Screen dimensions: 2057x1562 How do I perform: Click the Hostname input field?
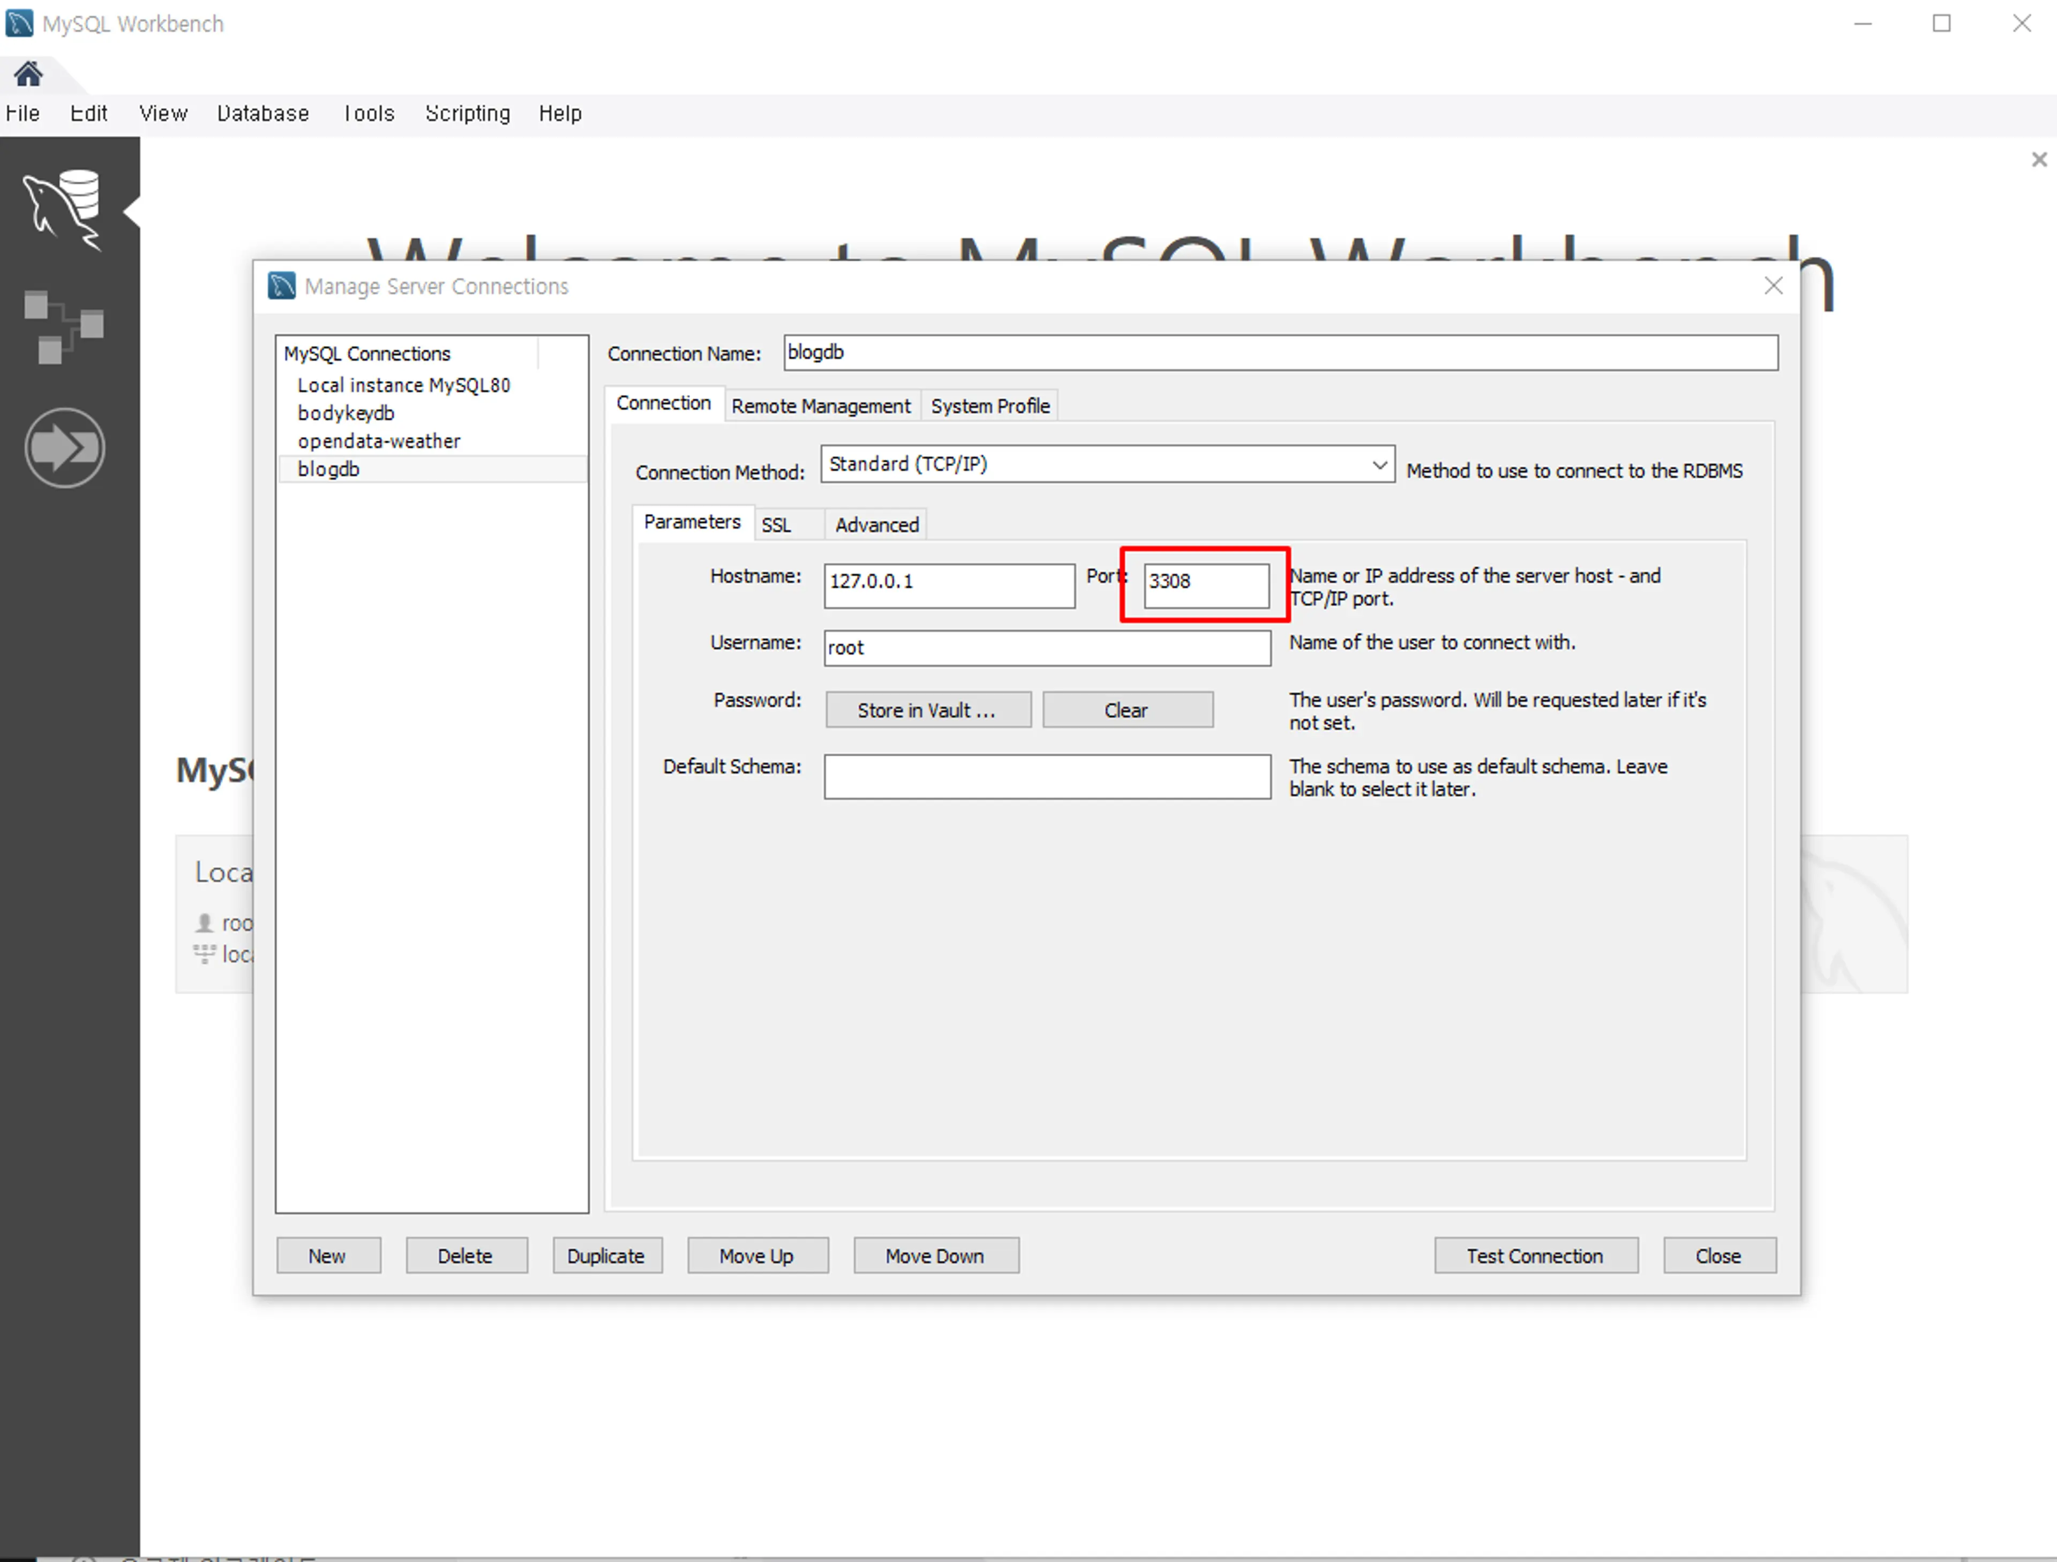pos(949,586)
